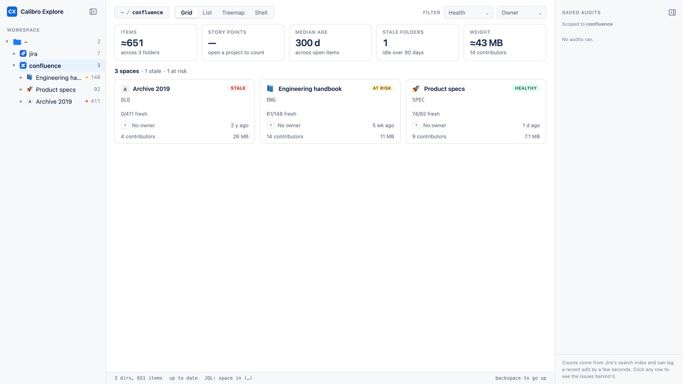The height and width of the screenshot is (384, 683).
Task: Click the '3 spaces' summary heading
Action: 127,71
